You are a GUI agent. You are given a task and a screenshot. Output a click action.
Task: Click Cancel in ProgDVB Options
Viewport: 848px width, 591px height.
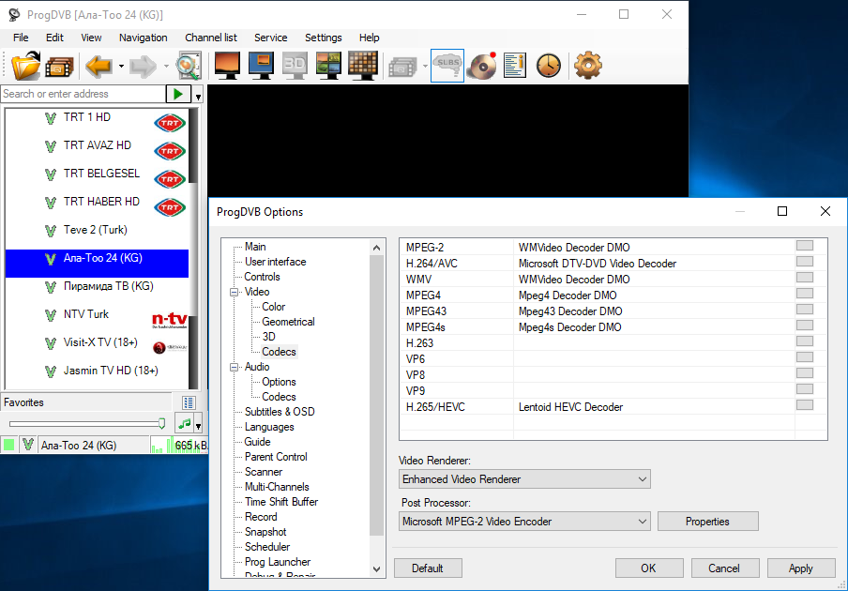point(725,568)
